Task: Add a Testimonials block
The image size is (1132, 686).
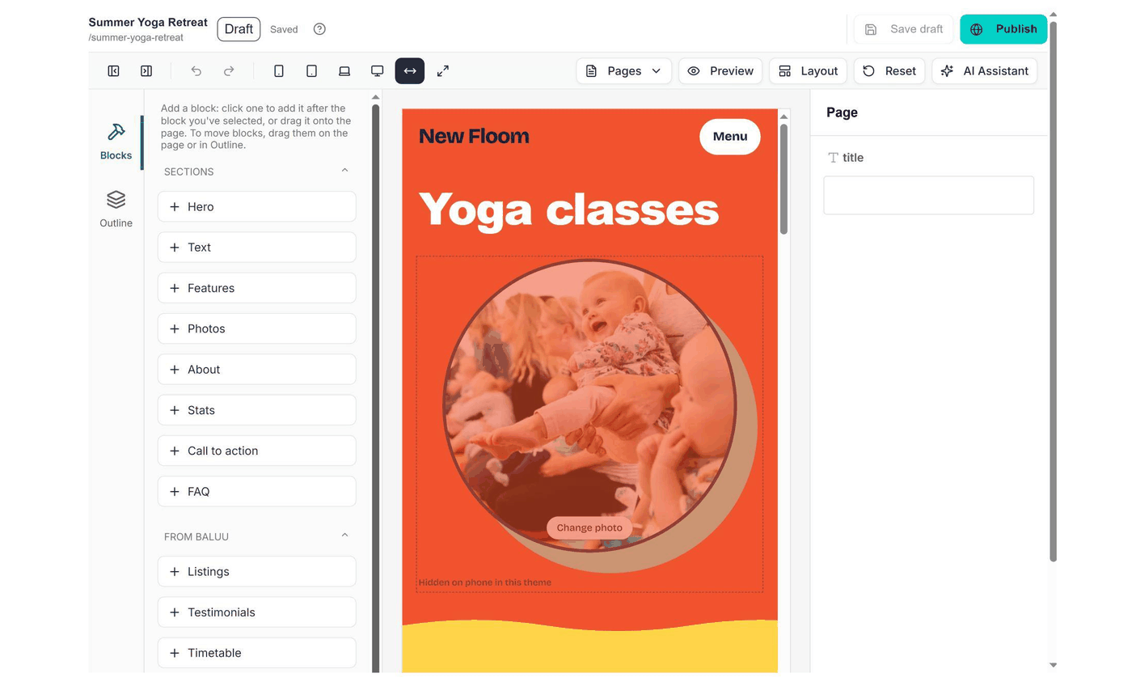Action: (x=257, y=612)
